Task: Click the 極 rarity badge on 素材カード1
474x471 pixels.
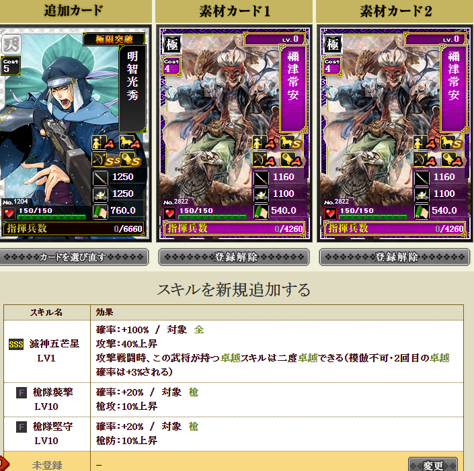Action: click(x=172, y=44)
